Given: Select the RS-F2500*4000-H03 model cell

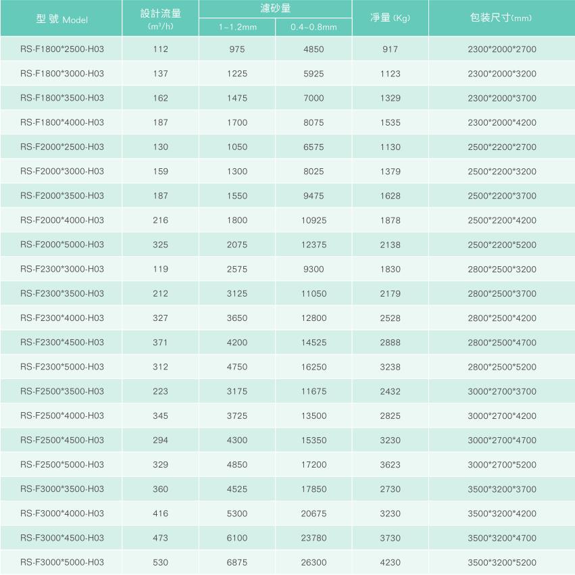Looking at the screenshot, I should pyautogui.click(x=62, y=416).
